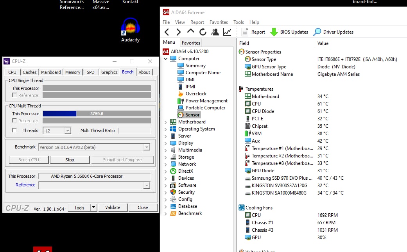The height and width of the screenshot is (252, 407).
Task: Open the Audacity desktop shortcut
Action: pos(130,30)
